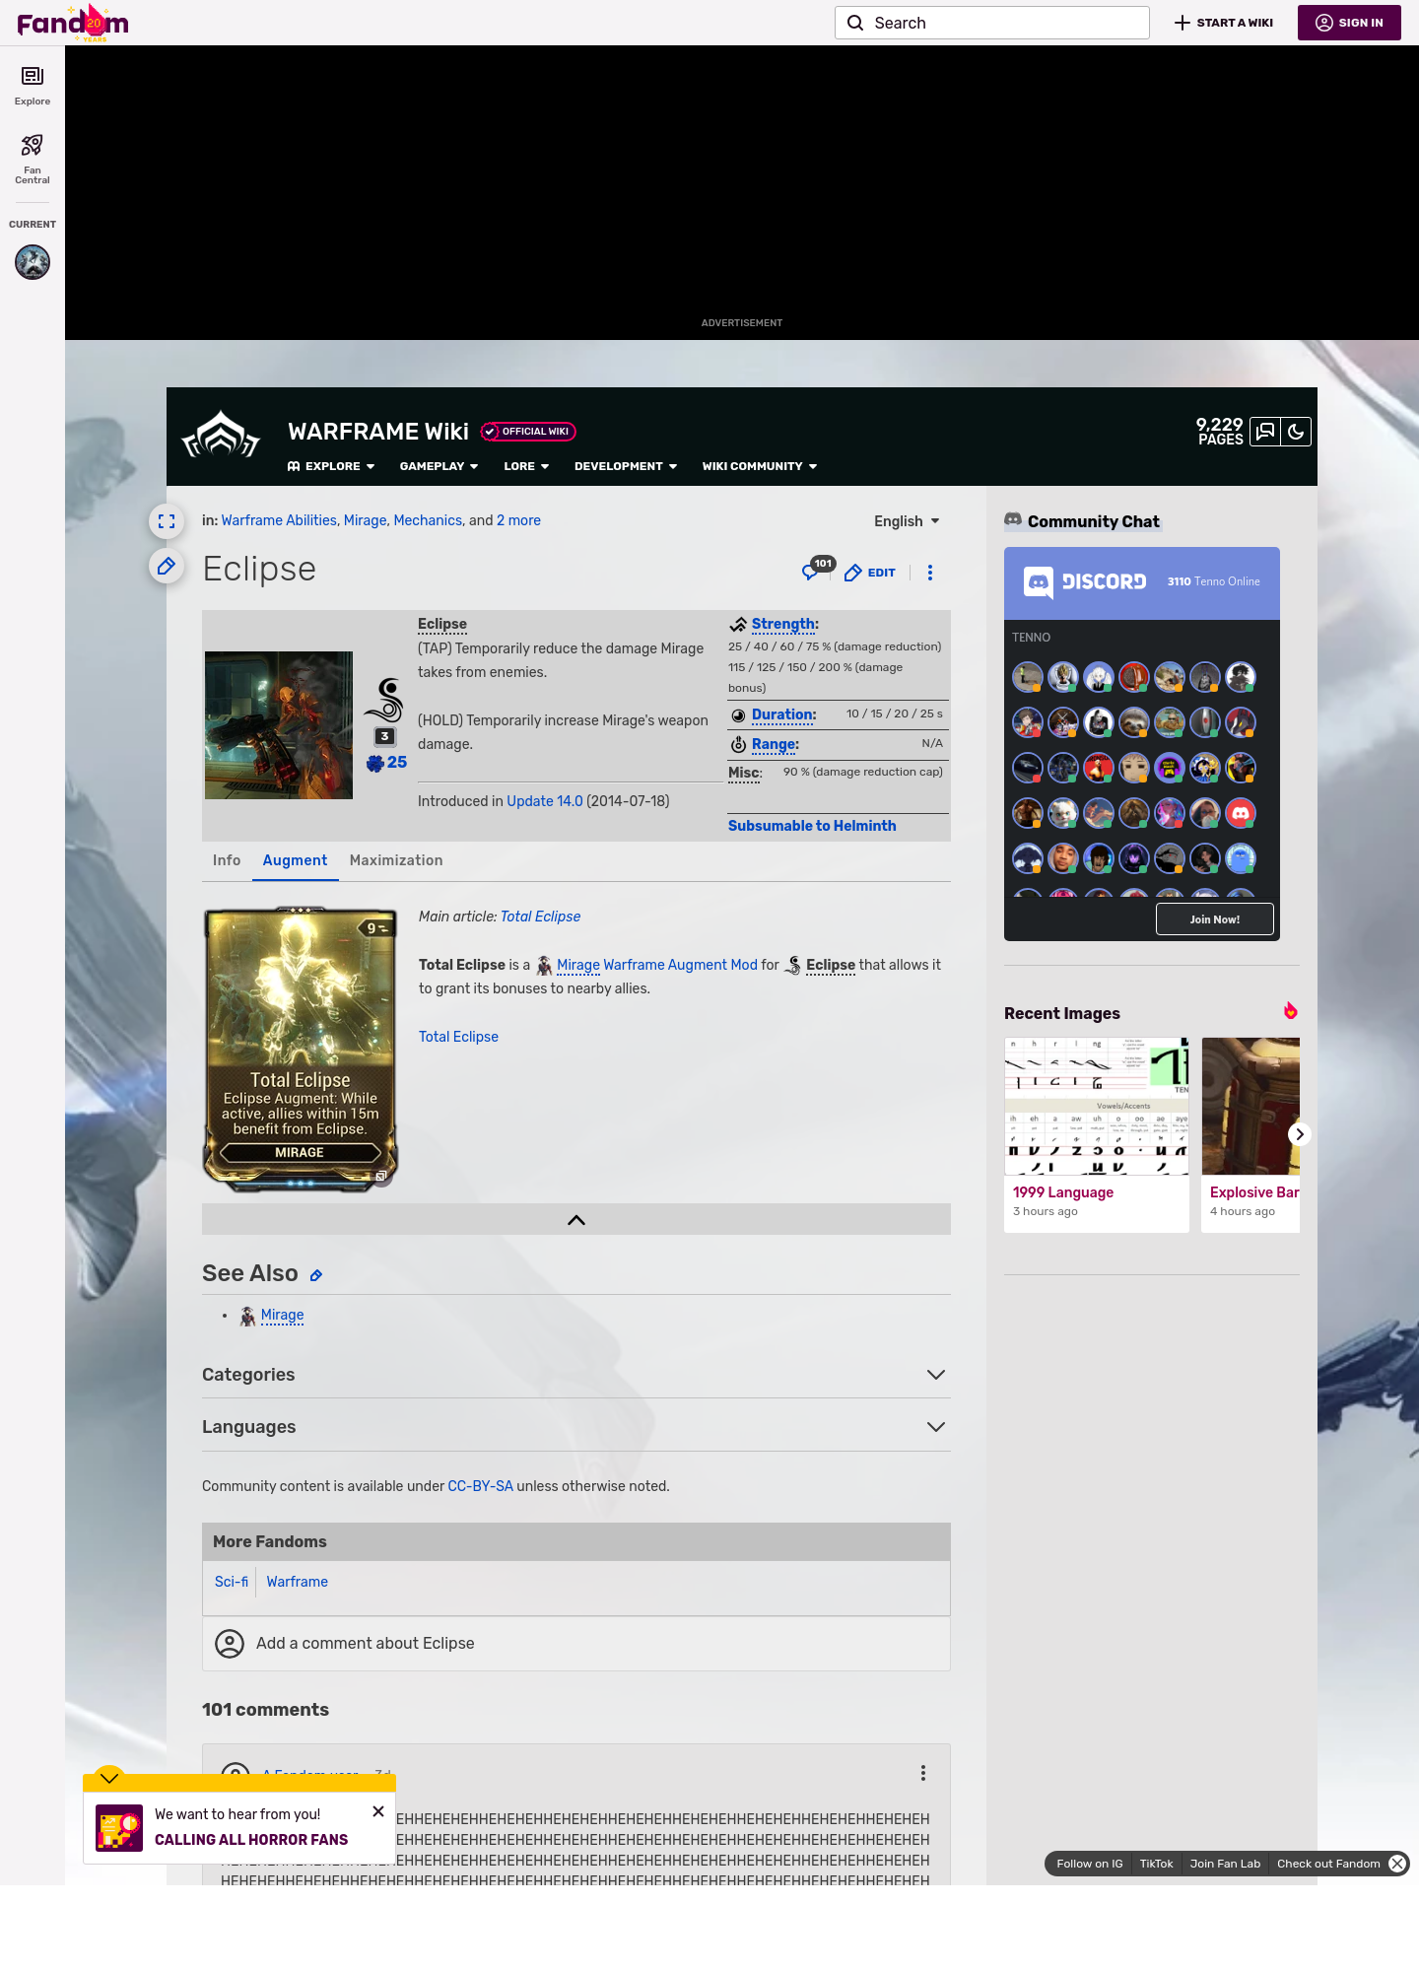1419x1971 pixels.
Task: Click the current wiki avatar in sidebar
Action: click(x=33, y=262)
